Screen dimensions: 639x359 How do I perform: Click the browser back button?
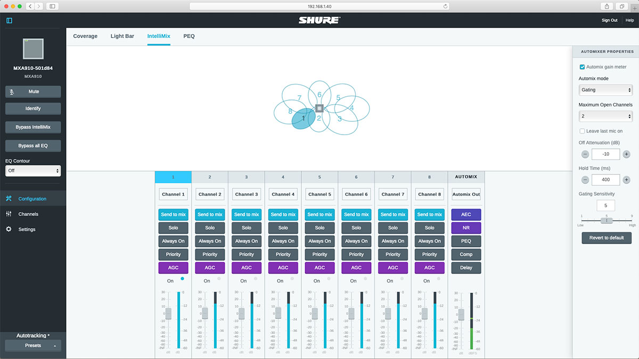(x=29, y=6)
